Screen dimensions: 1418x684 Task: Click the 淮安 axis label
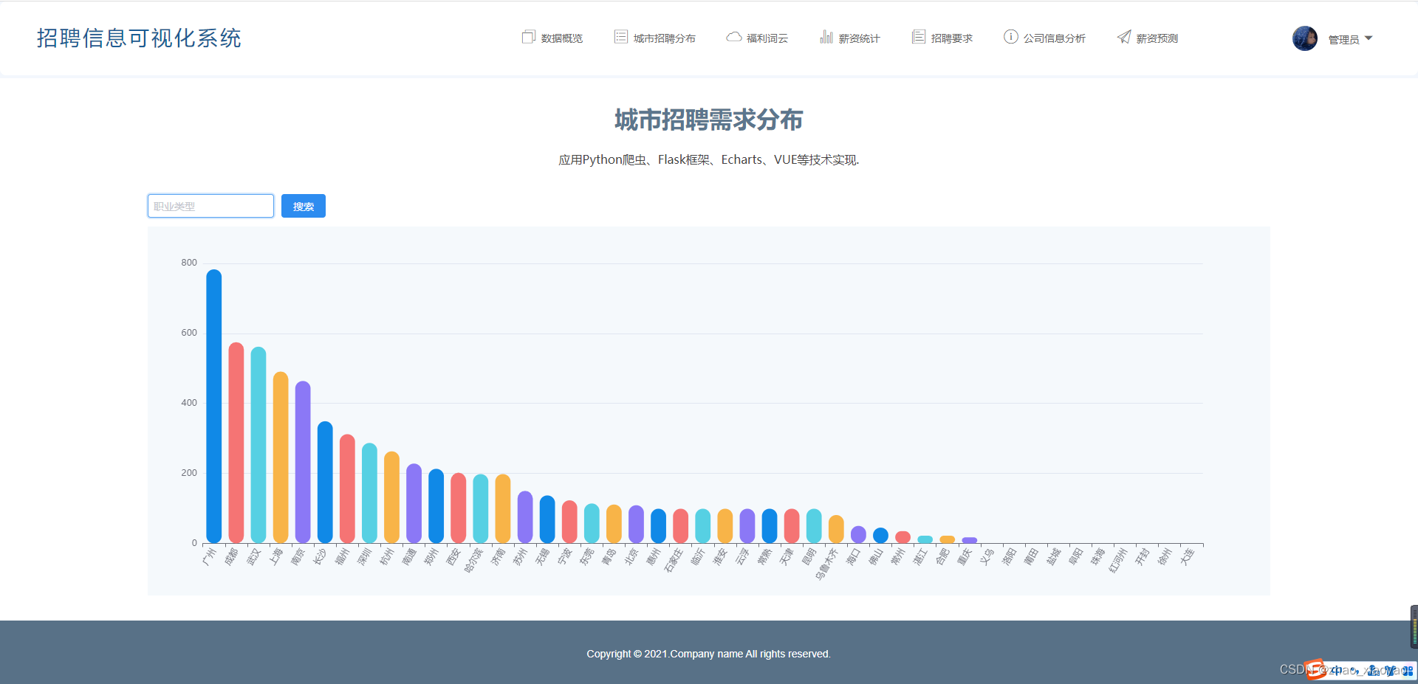(720, 557)
